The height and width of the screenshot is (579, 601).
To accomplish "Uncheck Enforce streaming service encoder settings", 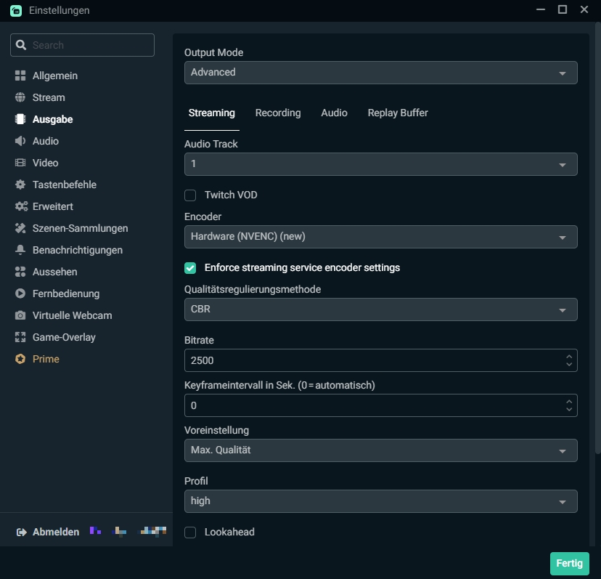I will point(190,267).
